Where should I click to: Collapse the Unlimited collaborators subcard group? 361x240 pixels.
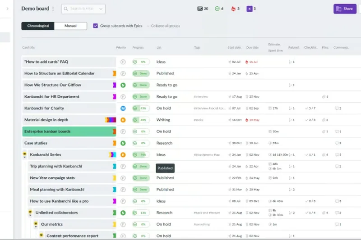point(30,213)
